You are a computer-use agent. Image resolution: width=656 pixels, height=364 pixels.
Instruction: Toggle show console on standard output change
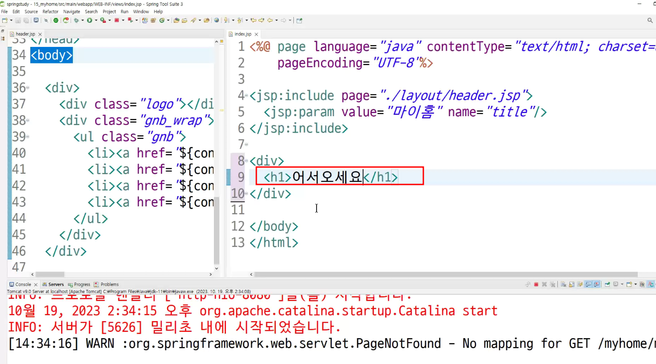point(588,284)
